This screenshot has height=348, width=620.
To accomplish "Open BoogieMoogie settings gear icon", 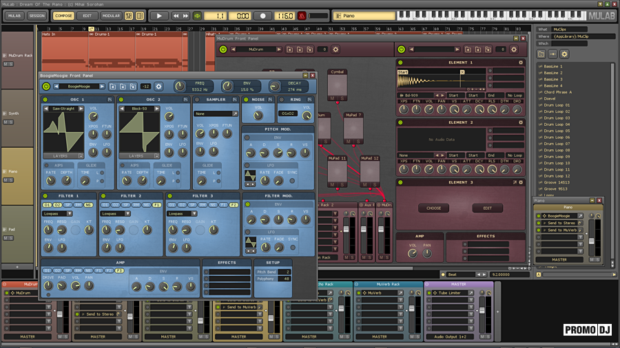I will coord(158,86).
